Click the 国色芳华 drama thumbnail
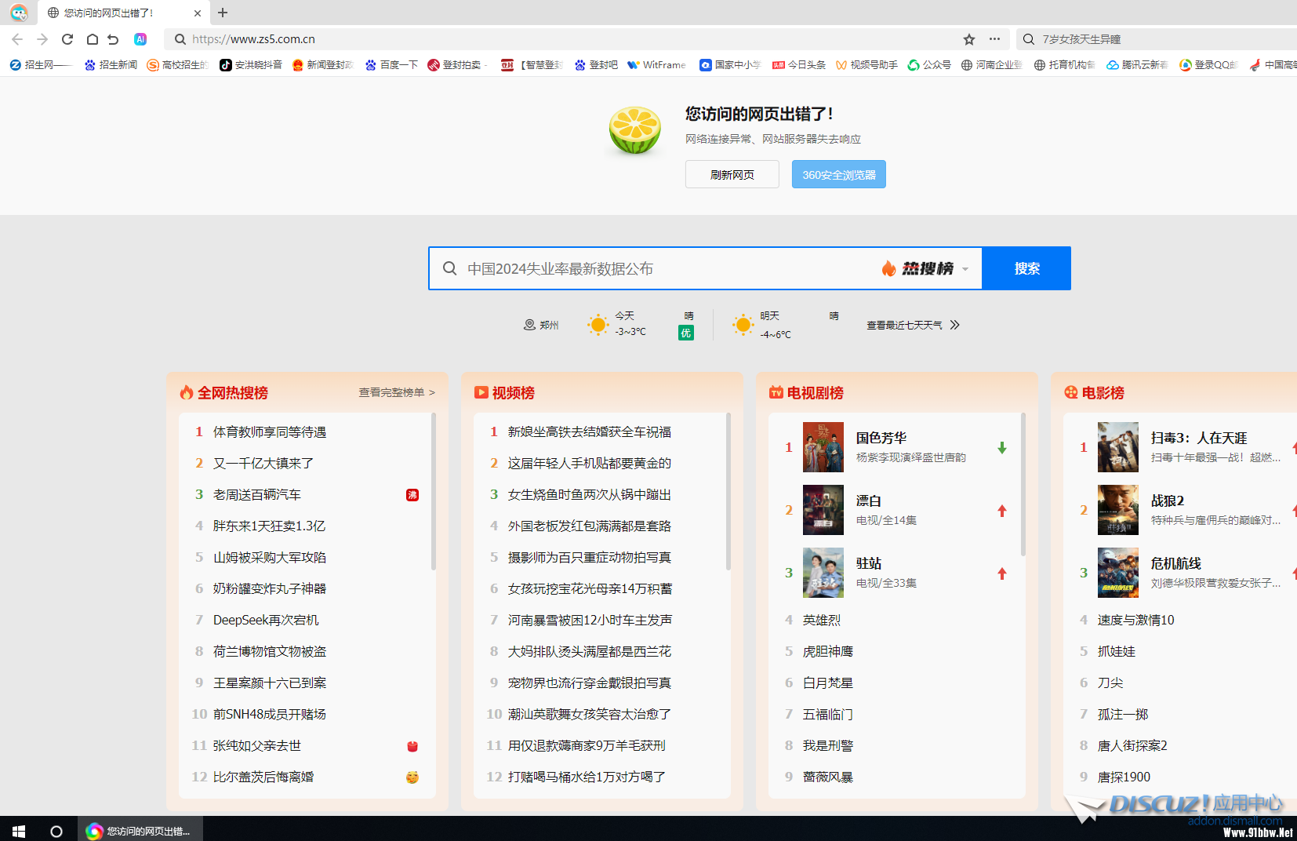The width and height of the screenshot is (1297, 841). coord(823,447)
